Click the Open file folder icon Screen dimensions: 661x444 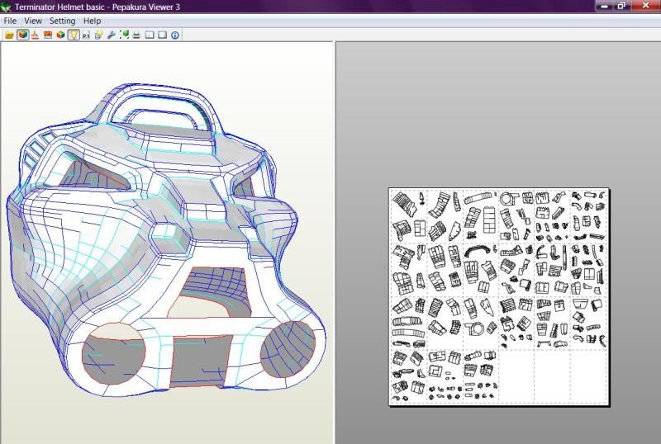[9, 35]
